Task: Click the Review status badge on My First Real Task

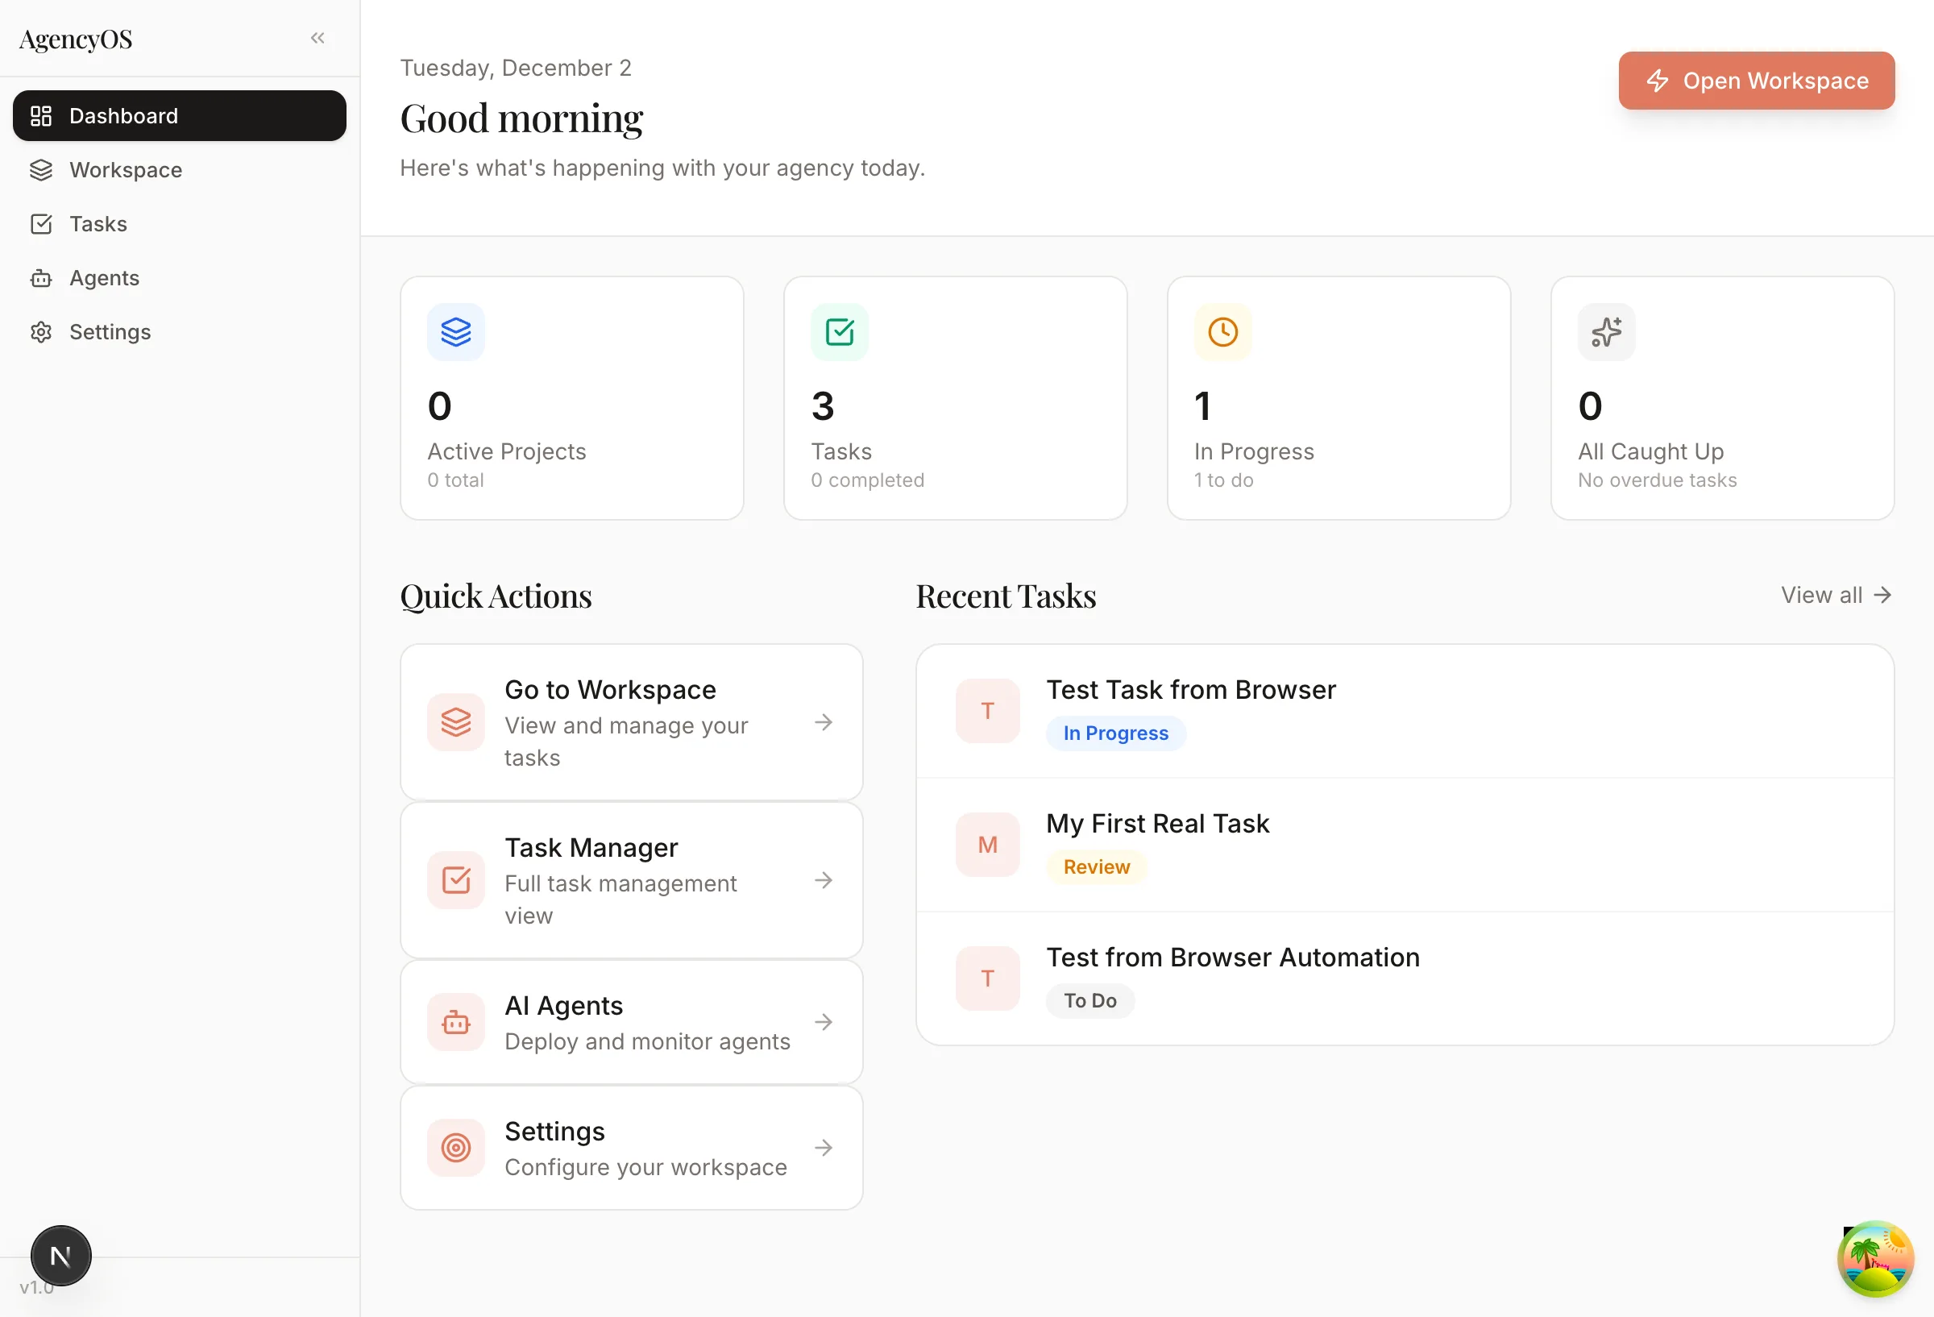Action: [1096, 866]
